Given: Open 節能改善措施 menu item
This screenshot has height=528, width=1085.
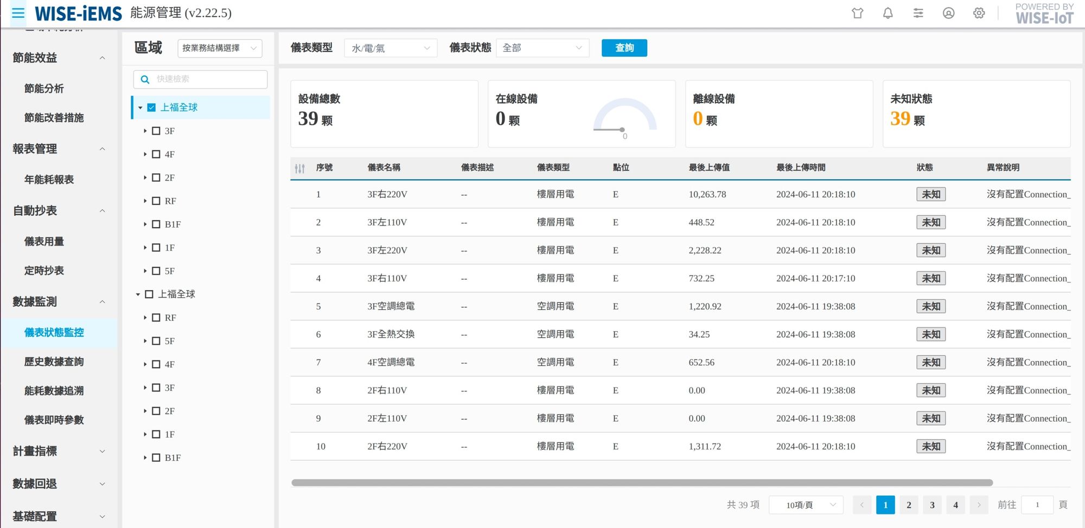Looking at the screenshot, I should (x=54, y=118).
